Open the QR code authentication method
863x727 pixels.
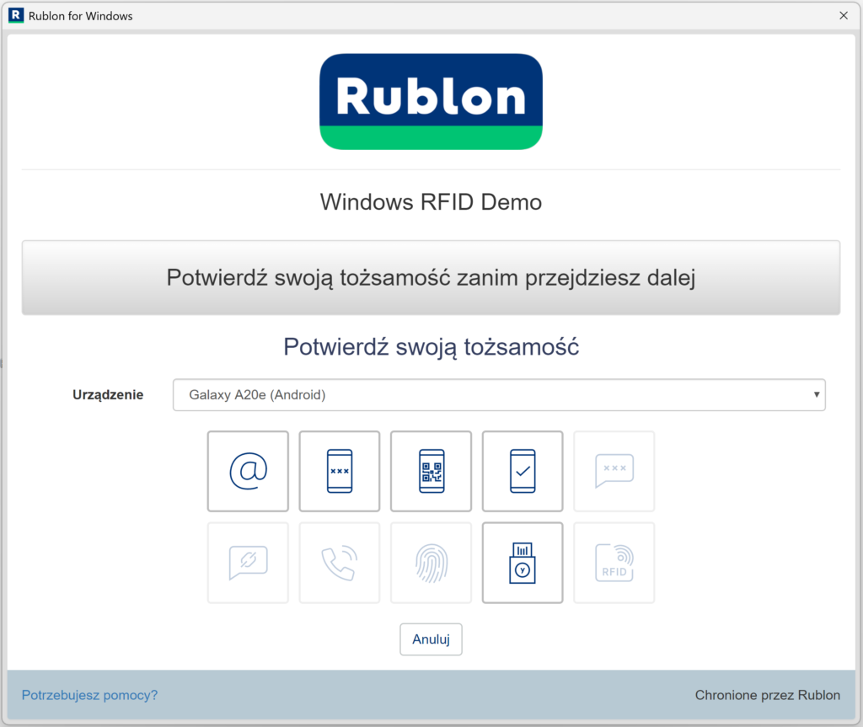click(x=431, y=471)
